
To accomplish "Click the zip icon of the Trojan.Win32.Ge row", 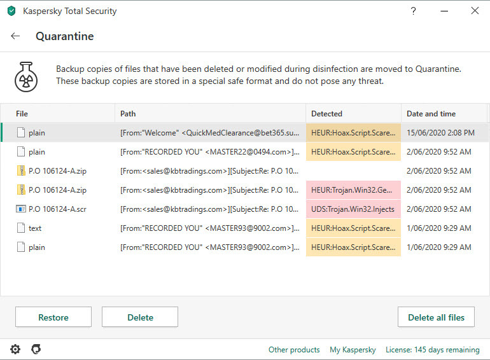I will (21, 190).
